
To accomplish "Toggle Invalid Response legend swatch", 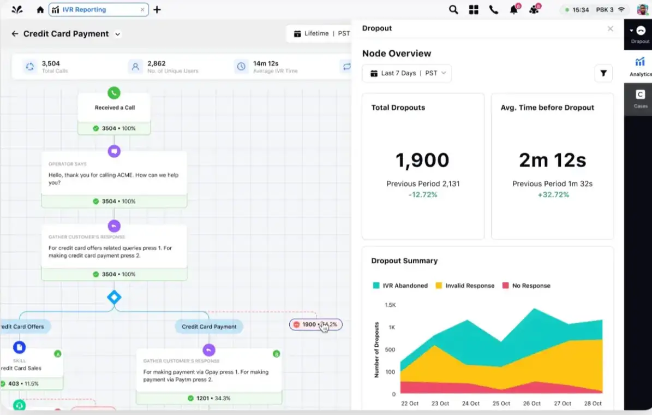I will 438,286.
